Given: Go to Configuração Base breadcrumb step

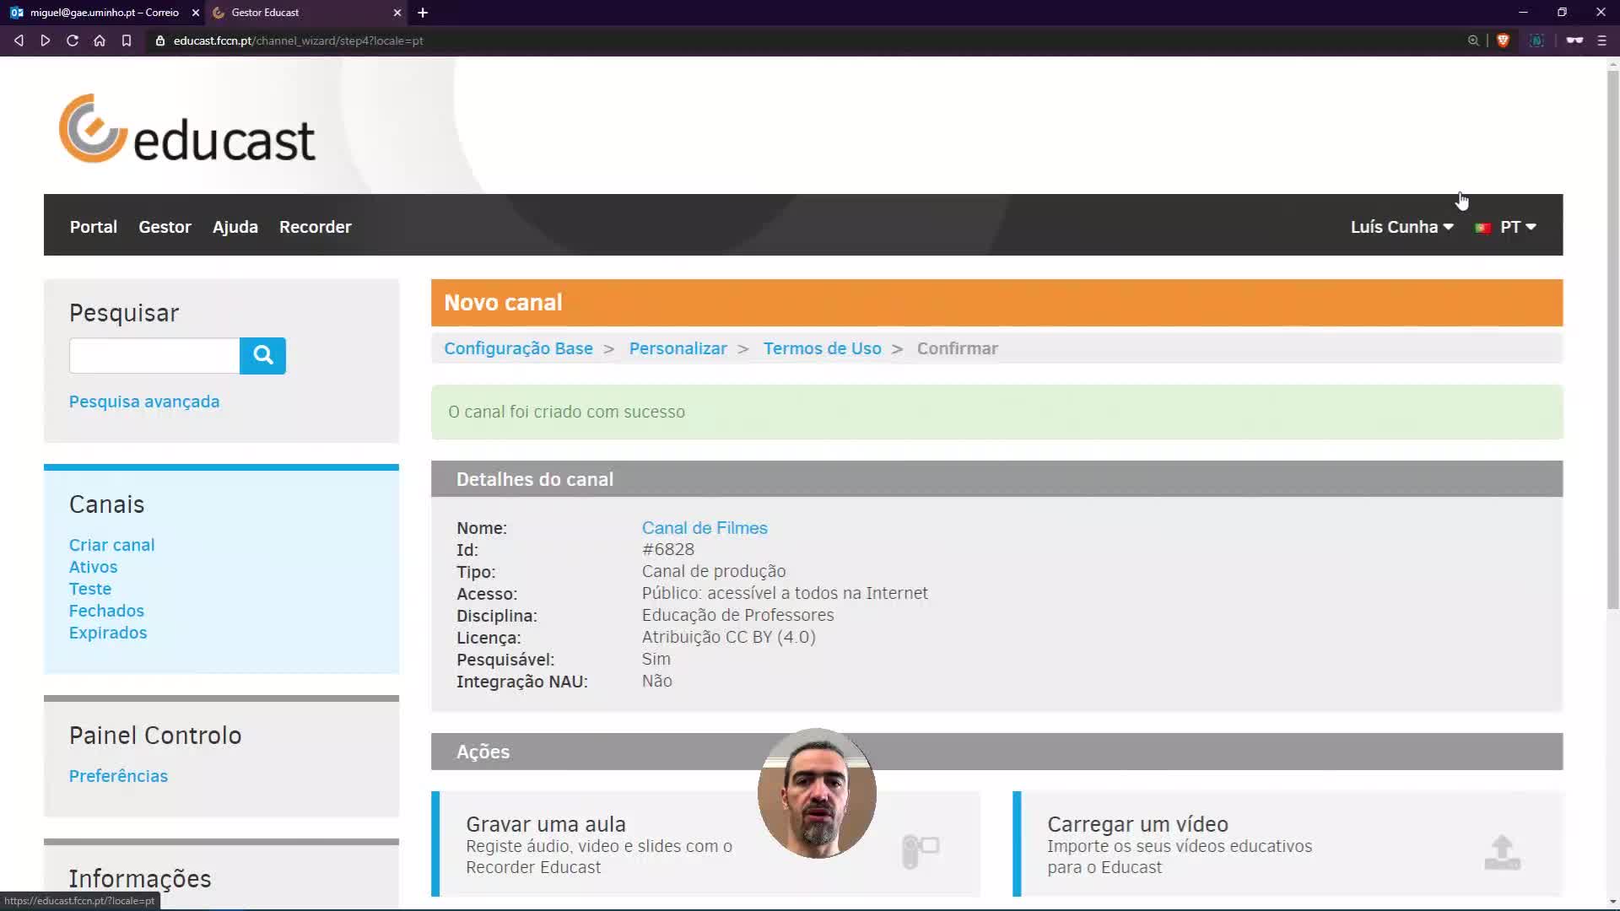Looking at the screenshot, I should 518,348.
